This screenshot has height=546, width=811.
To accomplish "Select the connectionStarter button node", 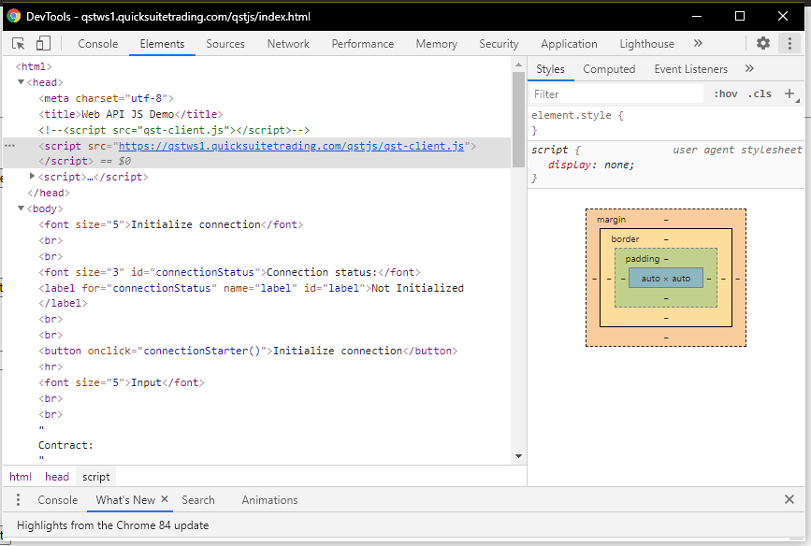I will click(248, 351).
